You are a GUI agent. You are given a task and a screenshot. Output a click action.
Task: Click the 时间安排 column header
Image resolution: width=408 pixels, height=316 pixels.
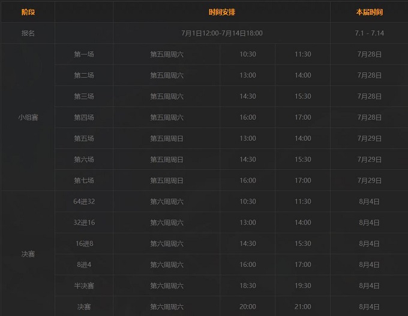coord(222,12)
